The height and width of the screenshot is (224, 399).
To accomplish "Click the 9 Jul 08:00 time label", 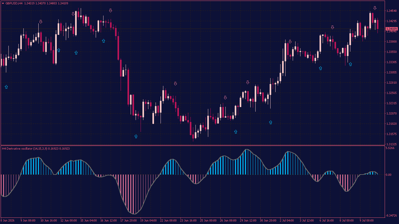I will pyautogui.click(x=367, y=221).
